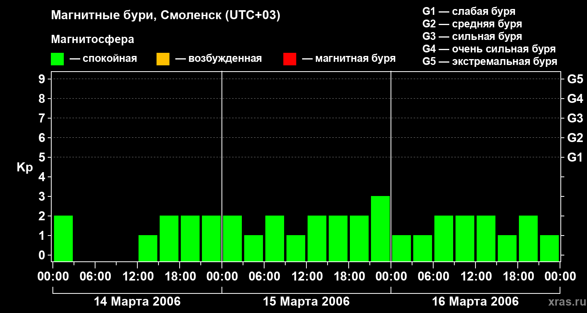
Task: Click the right-axis G5 label
Action: pyautogui.click(x=575, y=79)
